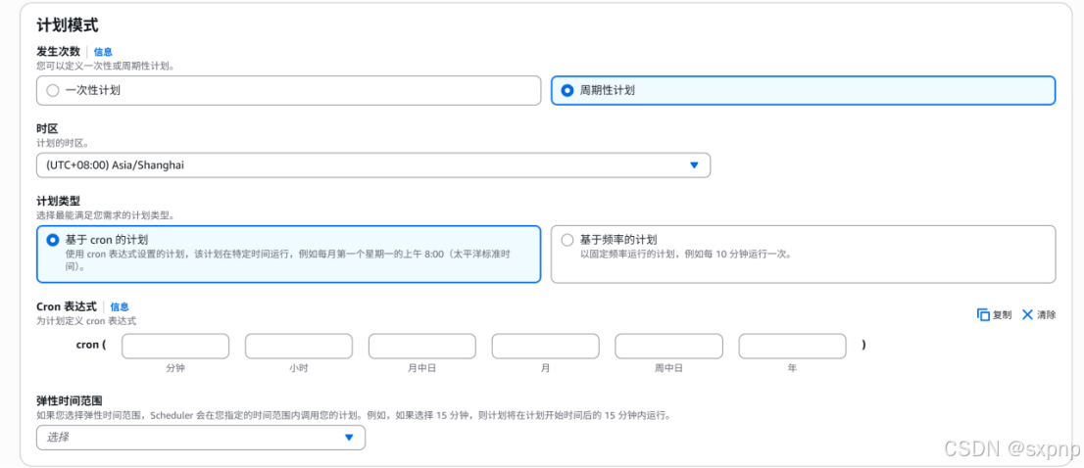Click the timezone dropdown arrow
The image size is (1084, 468).
[x=695, y=164]
